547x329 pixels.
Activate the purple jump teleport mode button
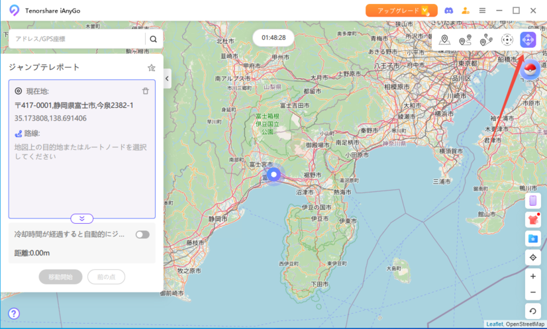pyautogui.click(x=528, y=40)
